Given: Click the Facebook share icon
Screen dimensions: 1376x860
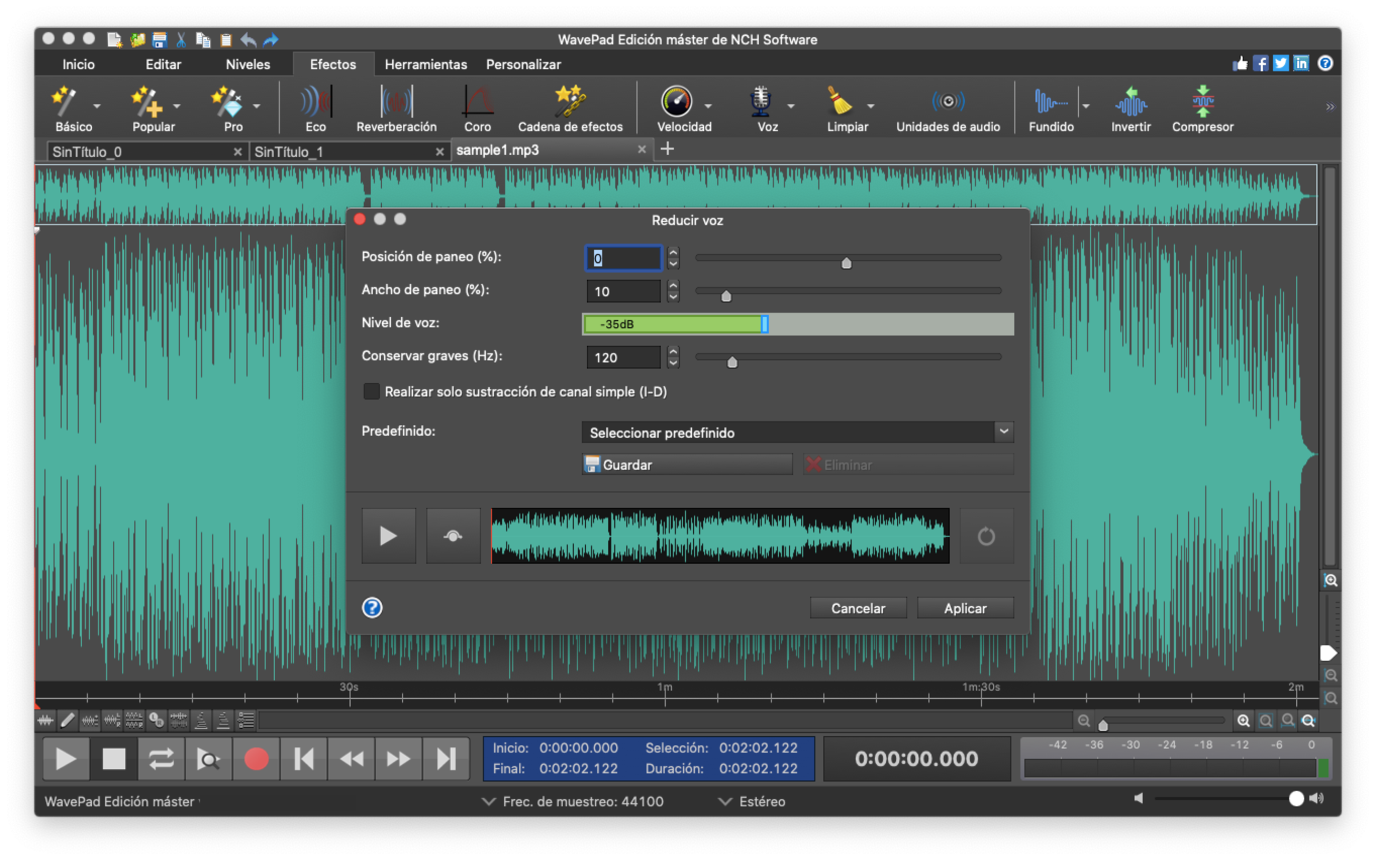Looking at the screenshot, I should tap(1260, 63).
